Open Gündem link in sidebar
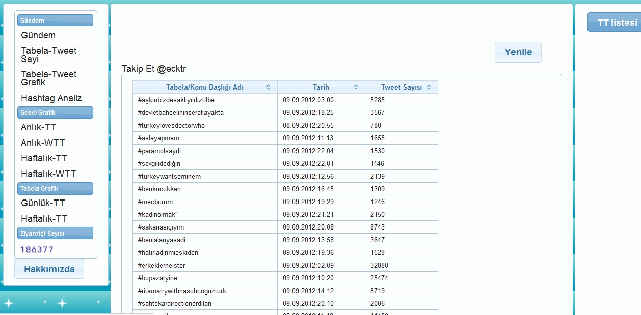Image resolution: width=641 pixels, height=315 pixels. [x=38, y=35]
